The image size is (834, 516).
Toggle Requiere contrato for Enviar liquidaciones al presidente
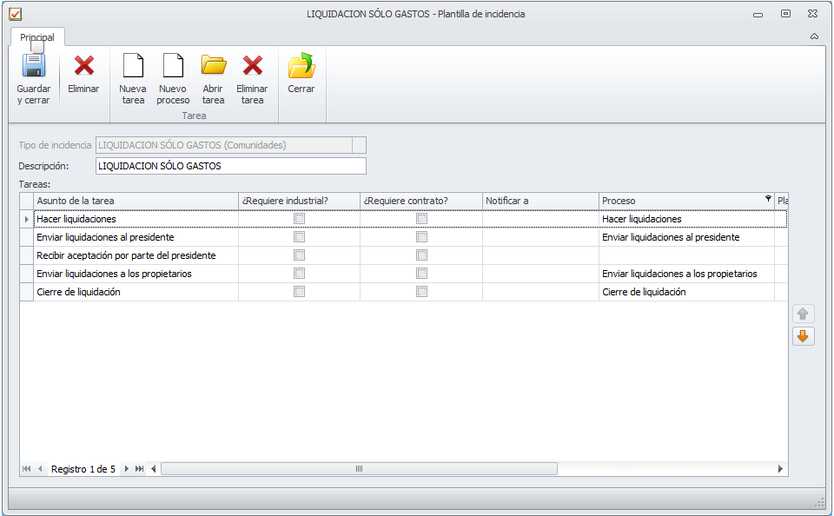[x=421, y=237]
